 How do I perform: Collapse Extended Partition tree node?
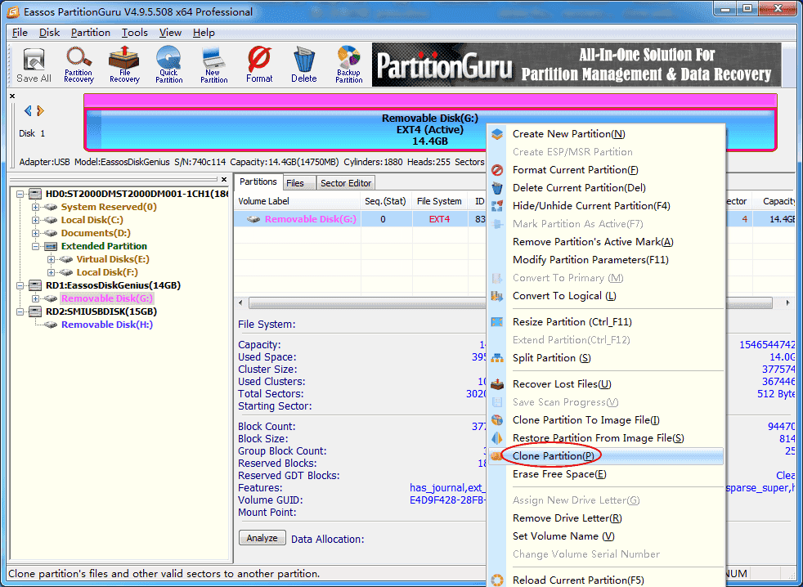[x=35, y=246]
